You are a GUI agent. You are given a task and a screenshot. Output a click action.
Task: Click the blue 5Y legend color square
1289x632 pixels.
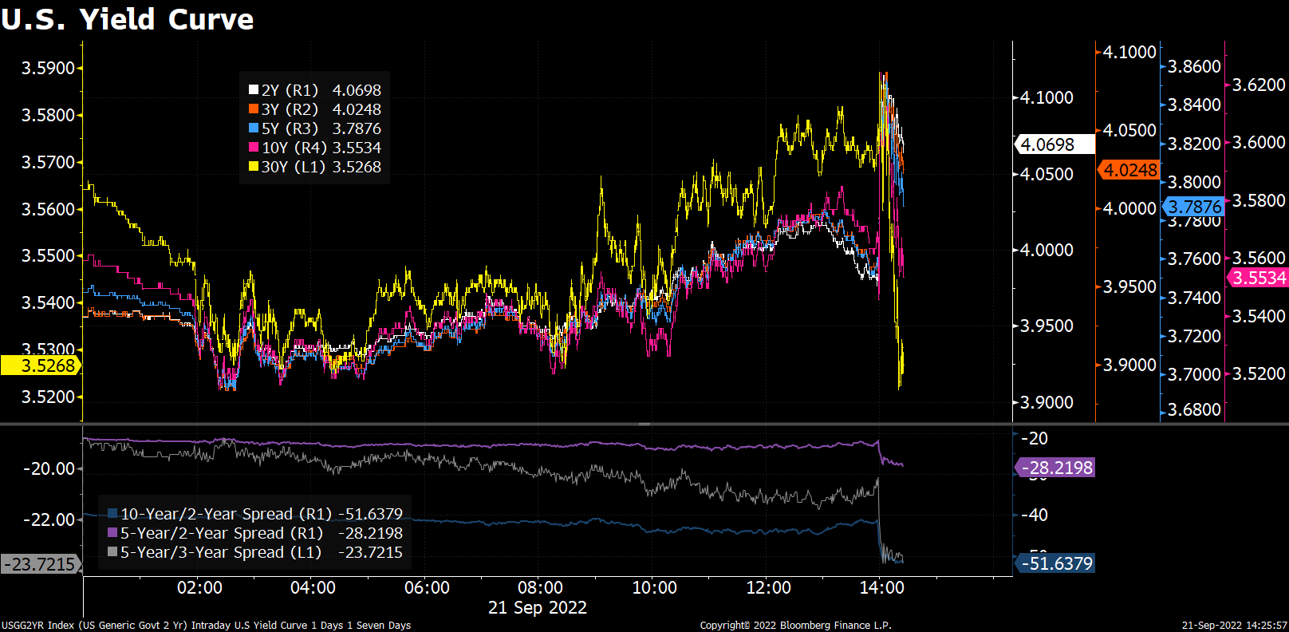[254, 128]
